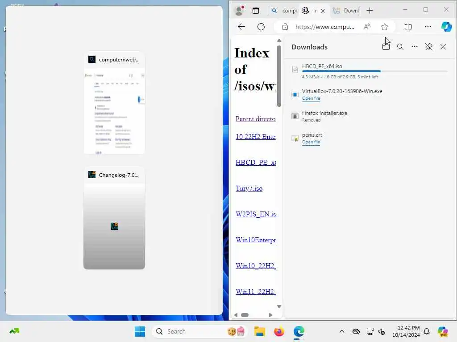Image resolution: width=457 pixels, height=342 pixels.
Task: Open the Edge profile avatar
Action: pyautogui.click(x=239, y=11)
